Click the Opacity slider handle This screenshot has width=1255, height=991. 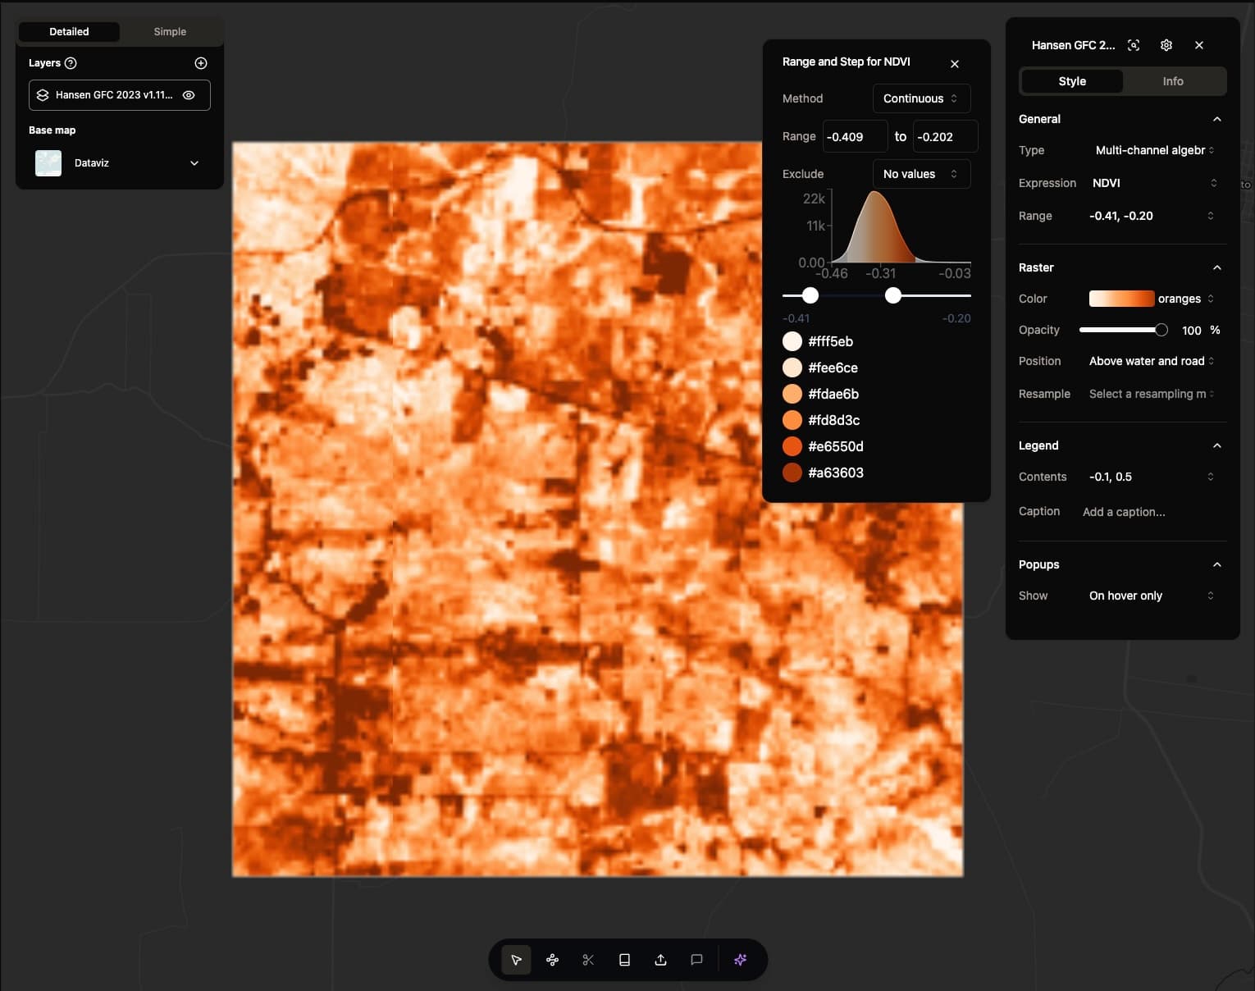(1161, 330)
